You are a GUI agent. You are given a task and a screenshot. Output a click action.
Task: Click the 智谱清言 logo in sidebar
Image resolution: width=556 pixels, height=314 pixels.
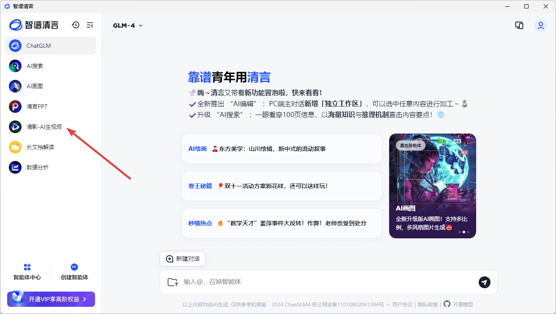(x=34, y=25)
